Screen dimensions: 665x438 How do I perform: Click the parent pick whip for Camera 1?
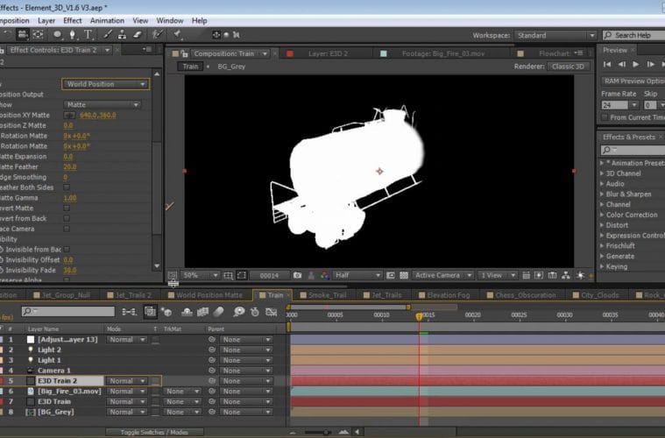point(211,371)
